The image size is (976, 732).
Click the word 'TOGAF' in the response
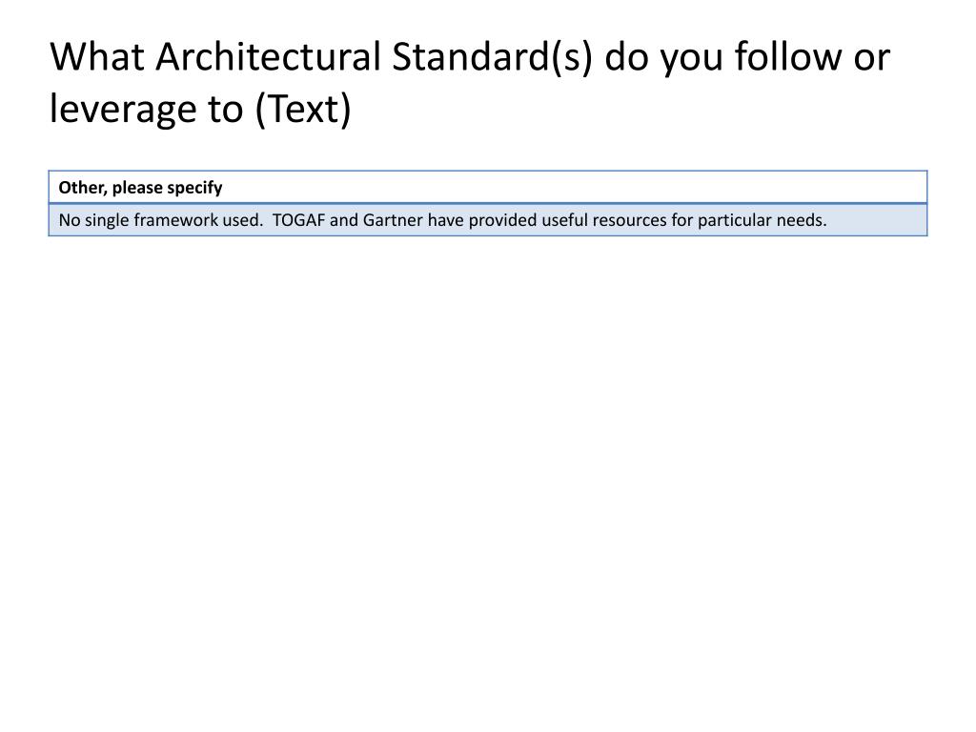pyautogui.click(x=298, y=220)
